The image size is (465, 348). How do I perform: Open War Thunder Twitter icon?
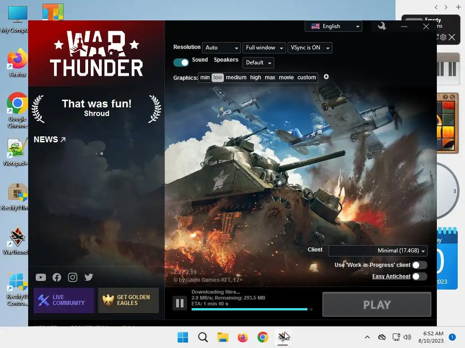coord(89,277)
